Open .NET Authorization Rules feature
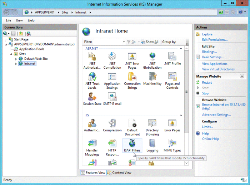Image resolution: width=250 pixels, height=185 pixels. [92, 60]
